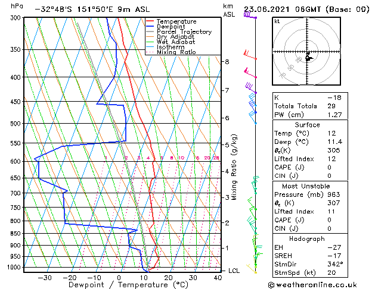The image size is (375, 289).
Task: Click the "Temperature" legend label
Action: point(176,21)
